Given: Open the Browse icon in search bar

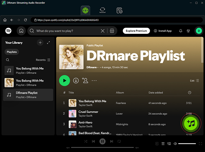Looking at the screenshot, I should (x=111, y=31).
